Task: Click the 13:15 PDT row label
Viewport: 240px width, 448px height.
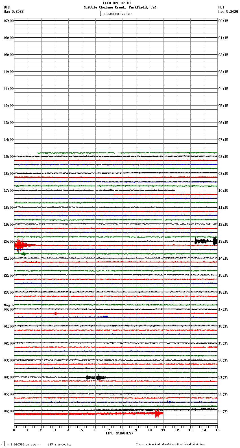Action: tap(223, 242)
